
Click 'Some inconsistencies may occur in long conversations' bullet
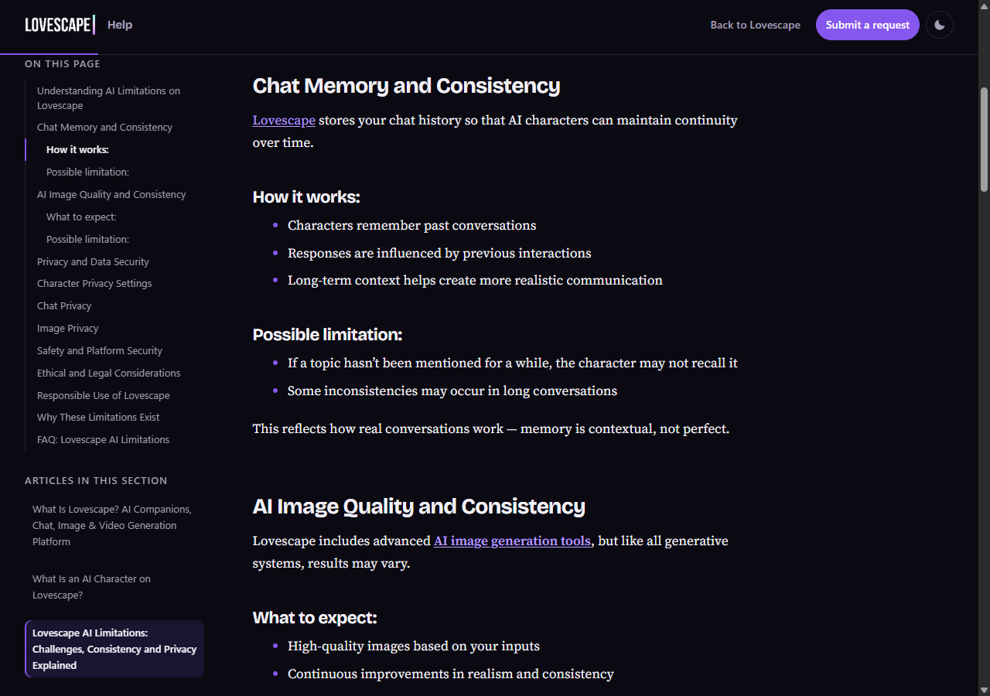[452, 391]
